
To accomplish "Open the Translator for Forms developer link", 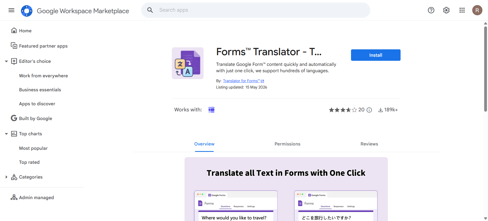I will tap(241, 81).
